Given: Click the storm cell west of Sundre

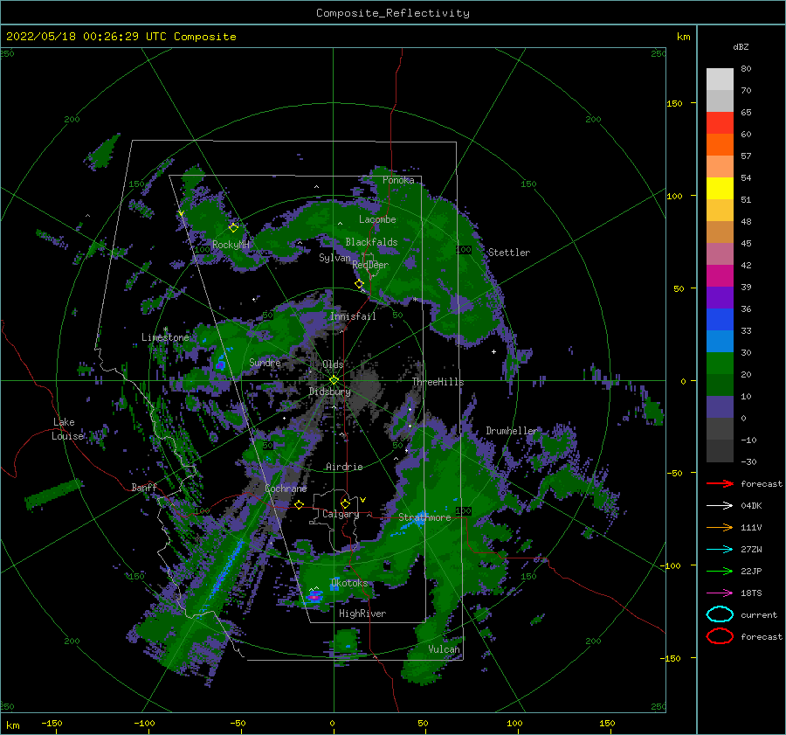Looking at the screenshot, I should coord(220,364).
